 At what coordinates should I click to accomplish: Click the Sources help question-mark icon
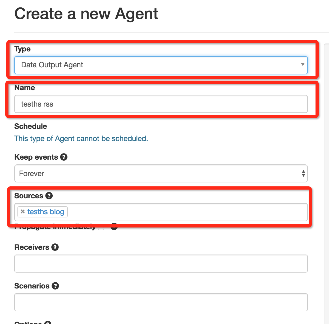click(49, 196)
